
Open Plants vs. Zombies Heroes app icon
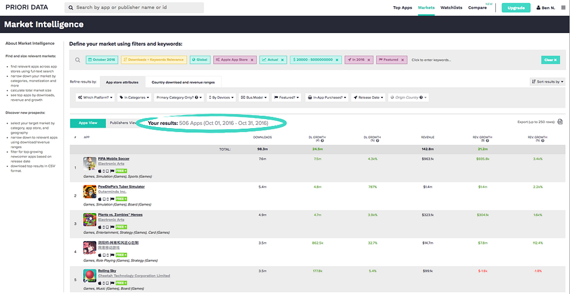pyautogui.click(x=89, y=219)
